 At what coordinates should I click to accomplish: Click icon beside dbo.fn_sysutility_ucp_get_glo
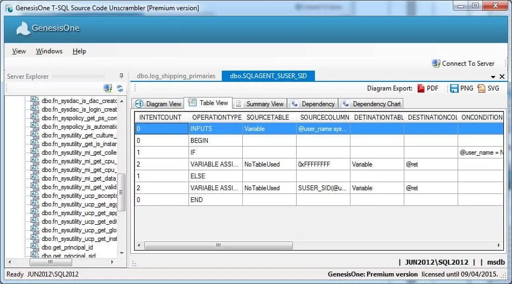click(x=34, y=230)
